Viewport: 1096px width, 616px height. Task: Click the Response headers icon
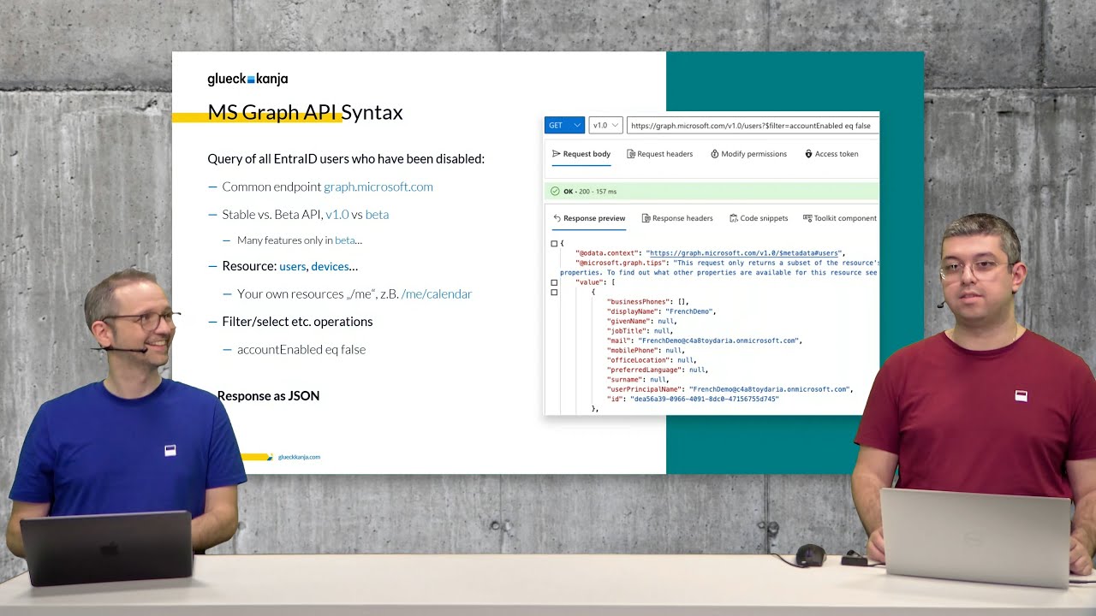coord(646,218)
